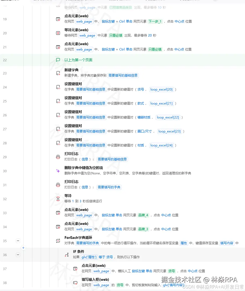The image size is (245, 291).
Task: Click the wait value 20 in step 20
Action: tap(150, 35)
